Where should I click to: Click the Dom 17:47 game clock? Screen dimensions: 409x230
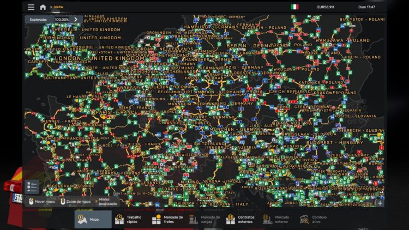(x=366, y=7)
